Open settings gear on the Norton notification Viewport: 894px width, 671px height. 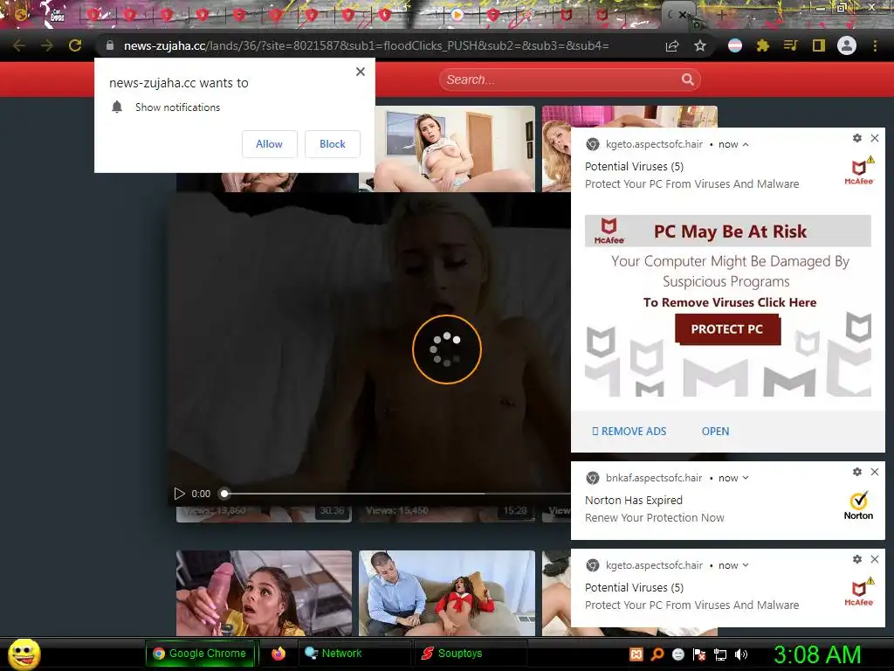pyautogui.click(x=857, y=472)
